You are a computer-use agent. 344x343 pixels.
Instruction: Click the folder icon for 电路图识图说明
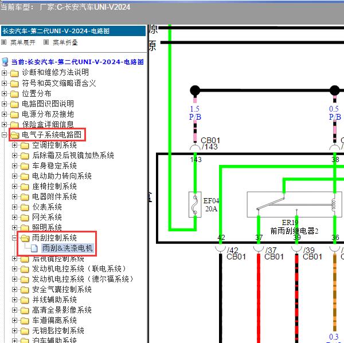click(x=14, y=104)
